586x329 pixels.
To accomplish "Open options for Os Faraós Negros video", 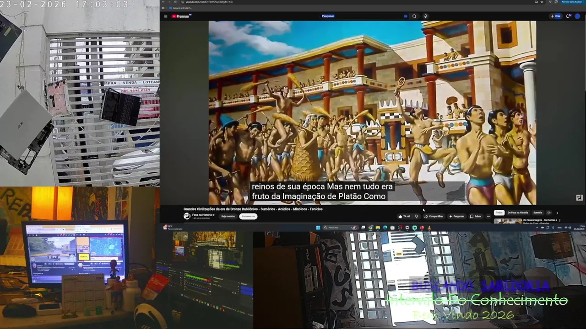I will [x=559, y=221].
